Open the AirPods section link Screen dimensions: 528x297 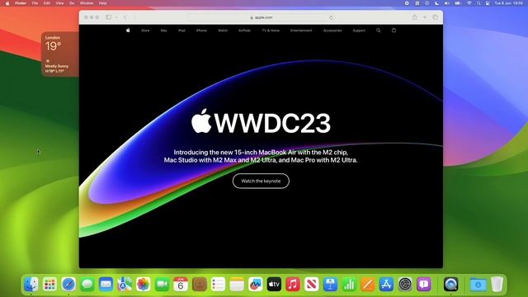click(x=244, y=31)
